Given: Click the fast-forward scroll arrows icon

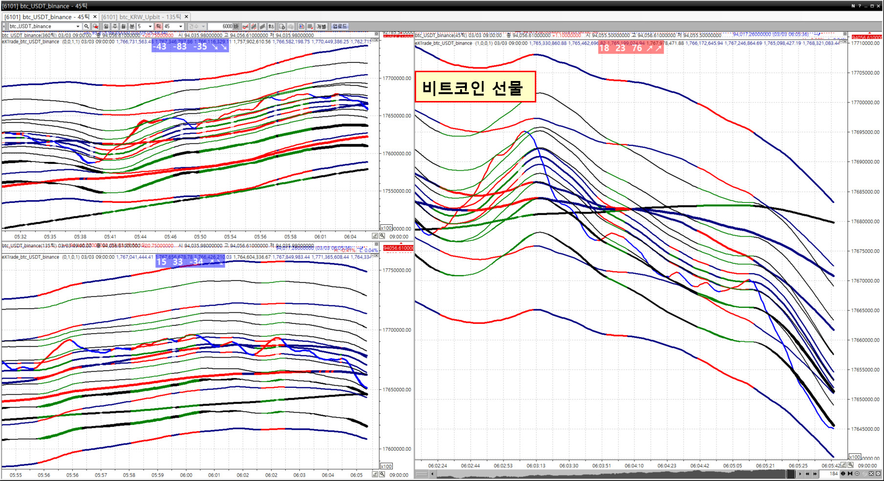Looking at the screenshot, I should coord(815,474).
